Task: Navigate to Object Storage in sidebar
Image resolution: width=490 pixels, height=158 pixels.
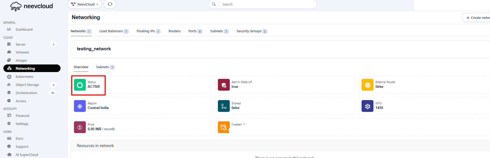Action: pyautogui.click(x=27, y=85)
